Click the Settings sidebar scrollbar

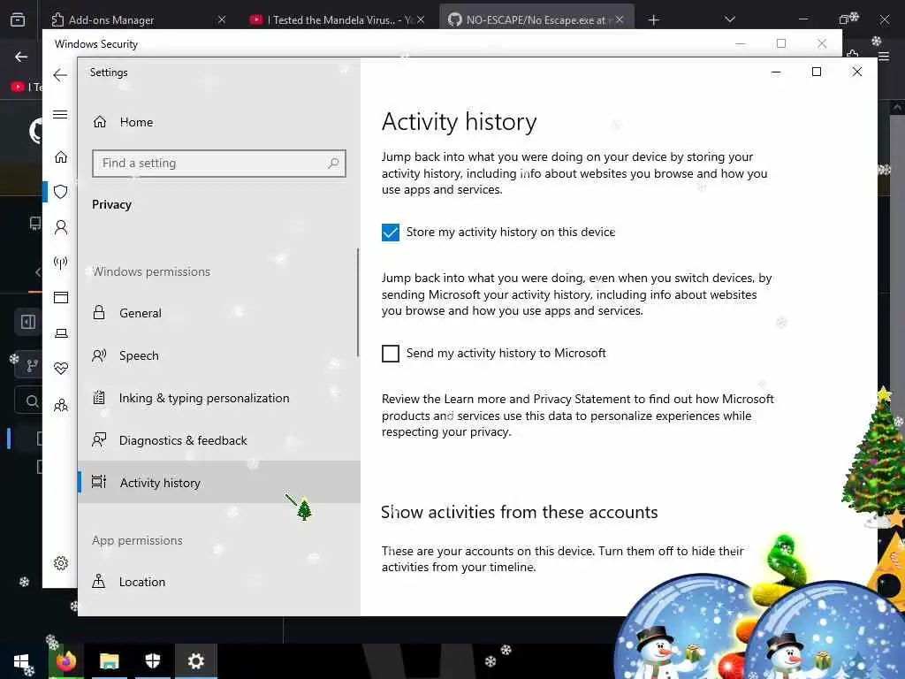pos(358,302)
